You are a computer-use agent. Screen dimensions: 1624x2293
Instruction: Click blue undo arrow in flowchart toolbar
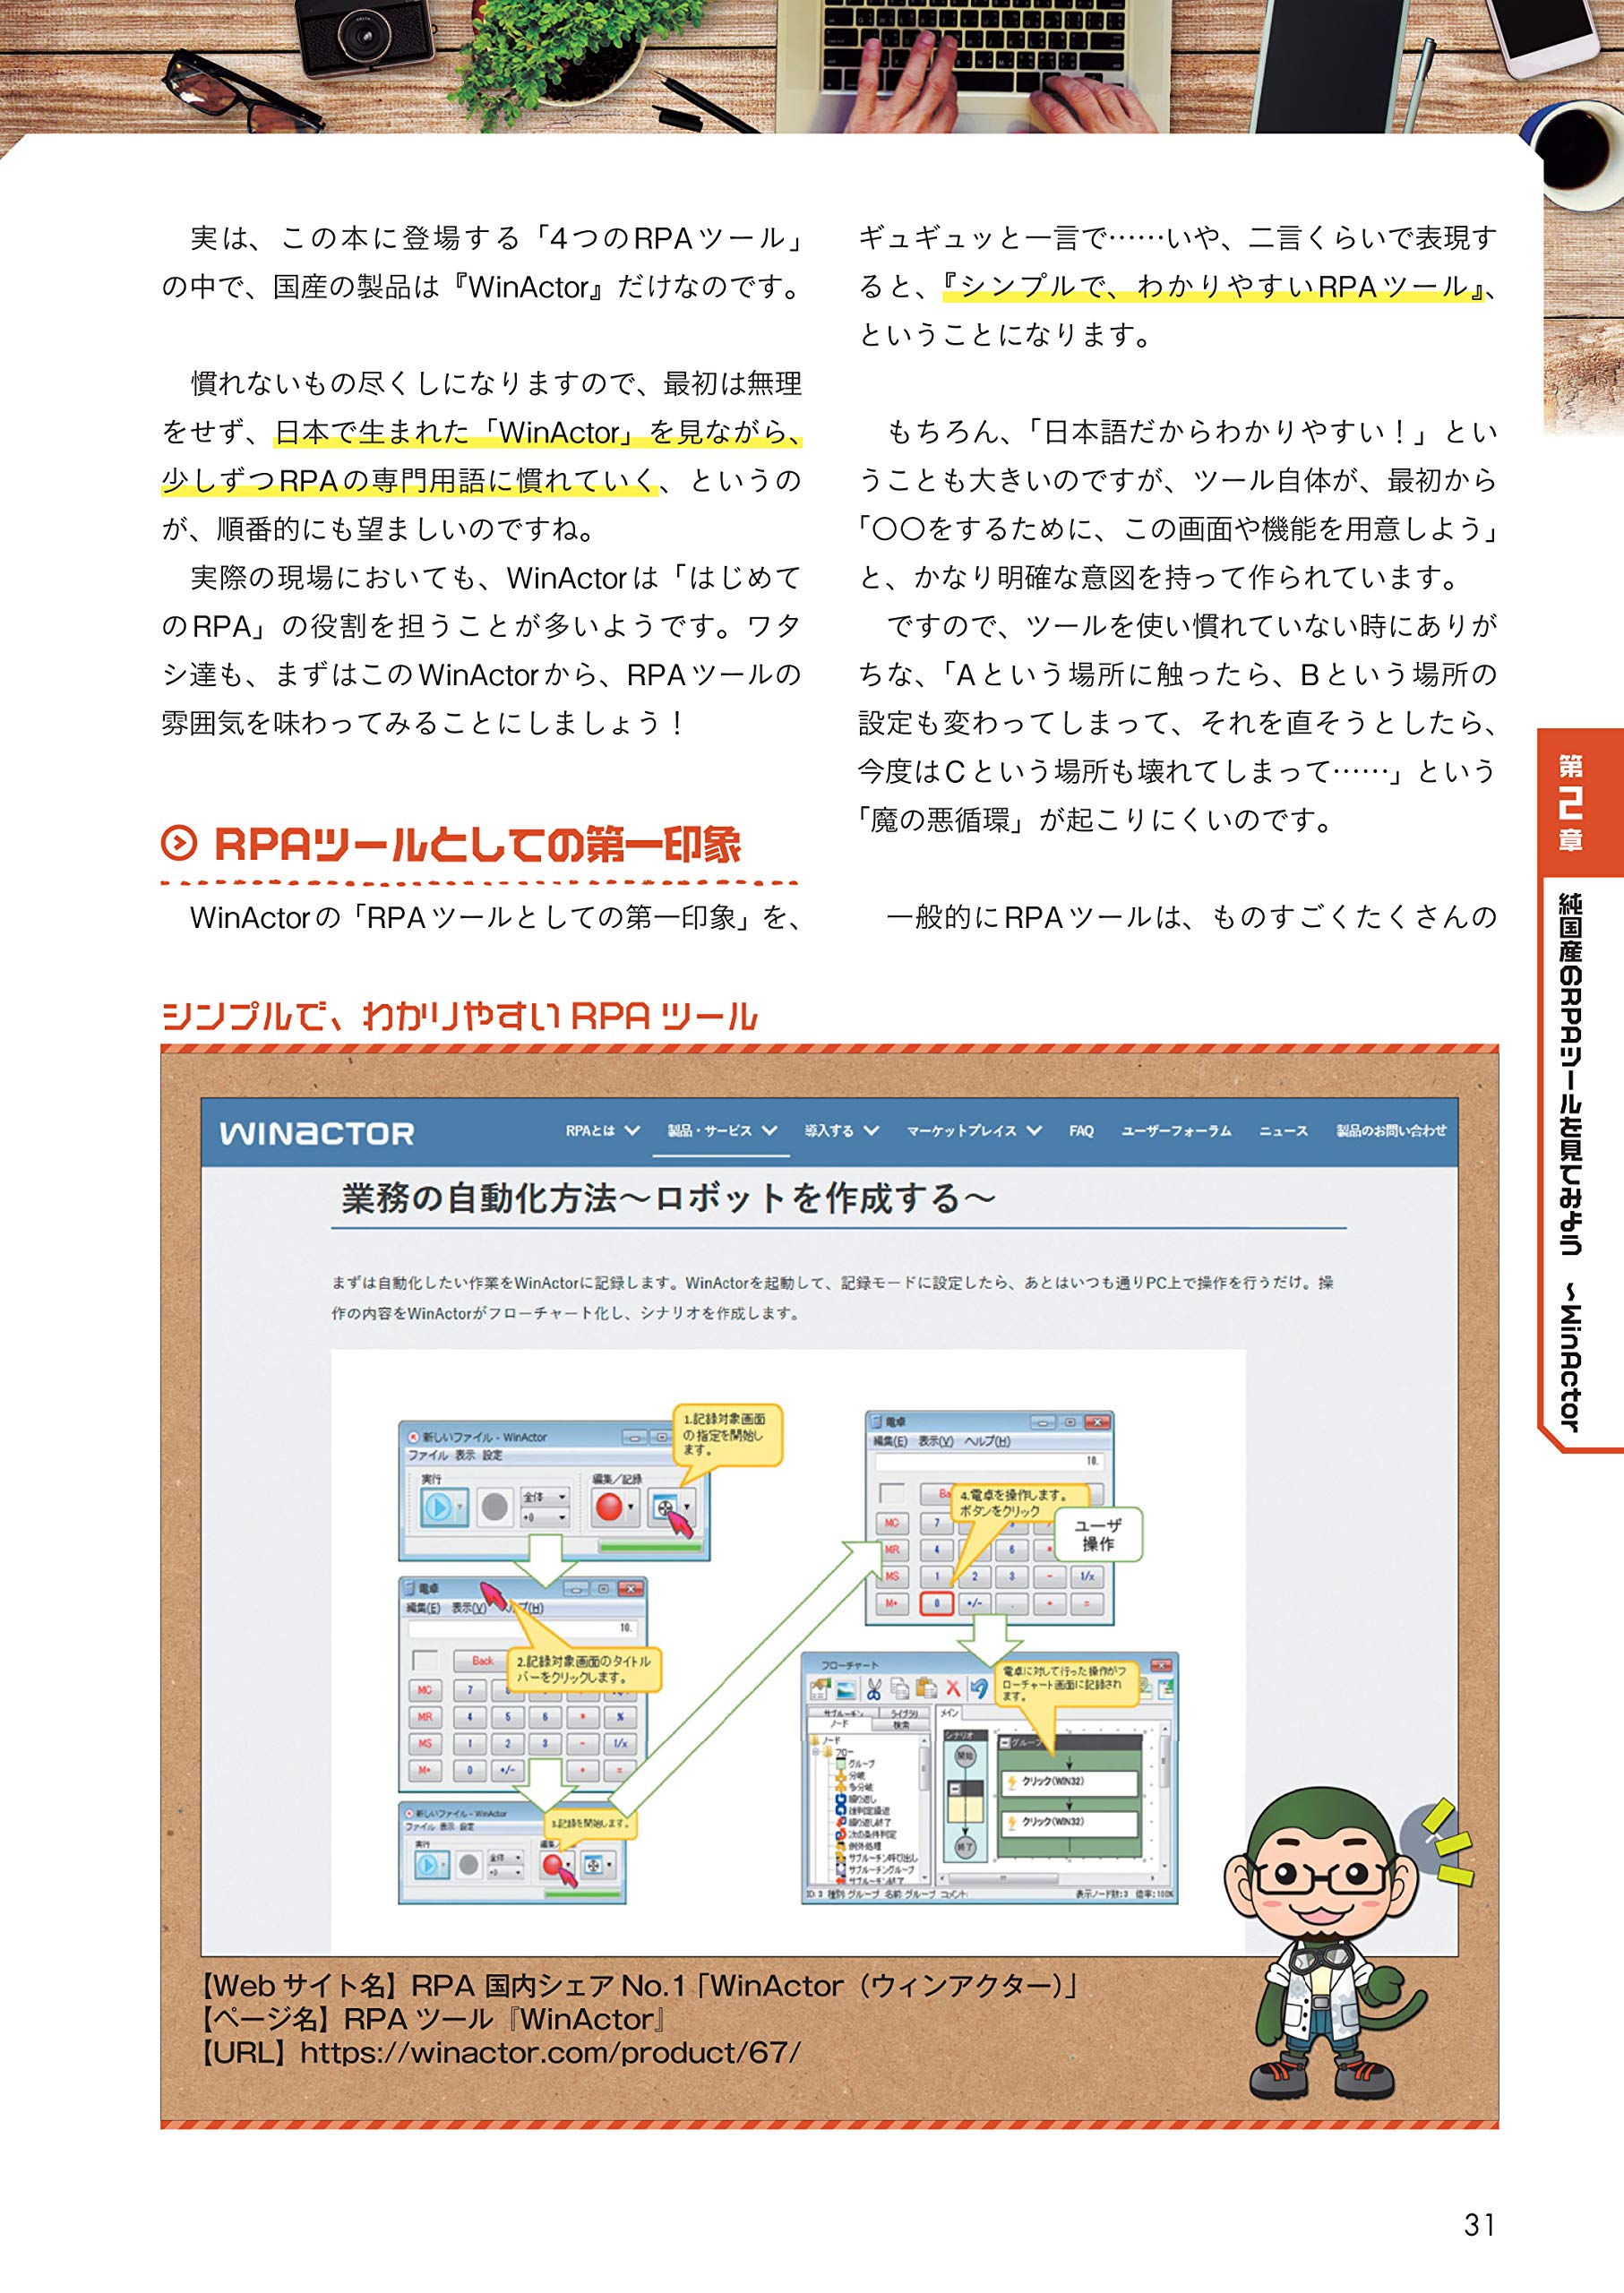(x=980, y=1689)
